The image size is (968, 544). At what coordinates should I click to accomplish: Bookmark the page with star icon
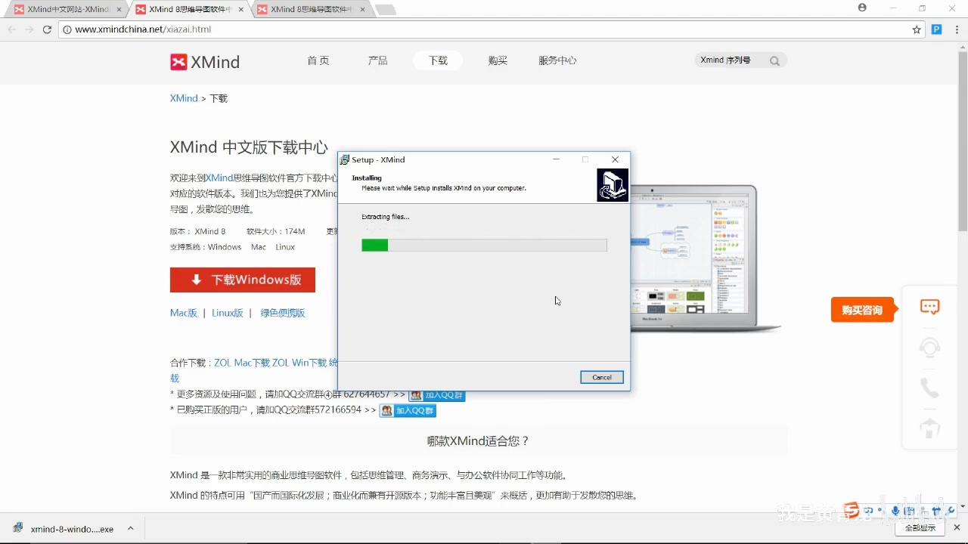pos(917,29)
